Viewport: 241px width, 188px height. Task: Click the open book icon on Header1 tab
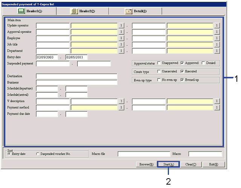click(x=21, y=11)
